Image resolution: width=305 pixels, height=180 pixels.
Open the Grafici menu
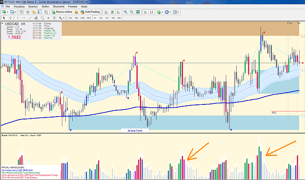point(45,6)
